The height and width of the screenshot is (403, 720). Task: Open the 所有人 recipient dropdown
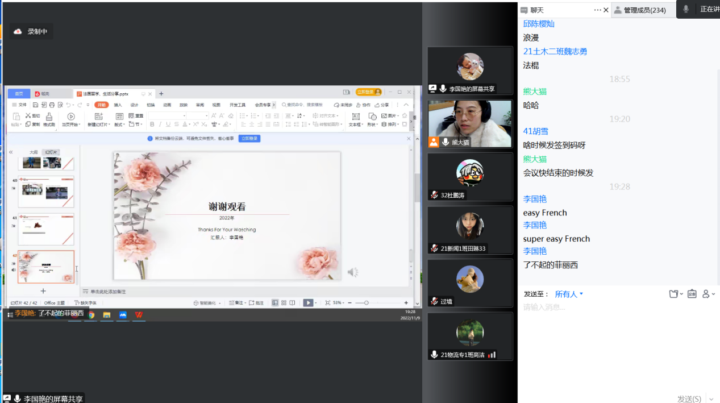[569, 294]
